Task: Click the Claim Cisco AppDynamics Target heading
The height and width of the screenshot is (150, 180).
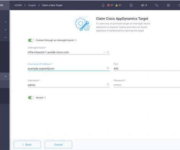Action: click(x=122, y=19)
